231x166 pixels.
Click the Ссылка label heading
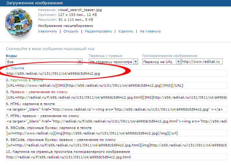coord(17,68)
